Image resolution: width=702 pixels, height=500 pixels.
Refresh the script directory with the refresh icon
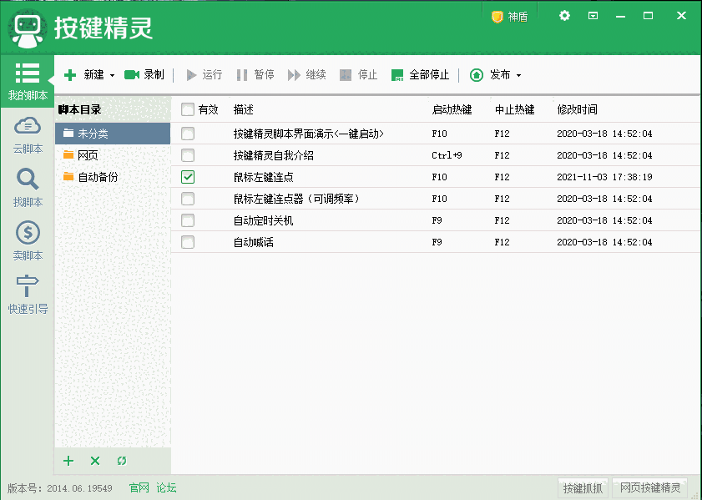point(122,461)
